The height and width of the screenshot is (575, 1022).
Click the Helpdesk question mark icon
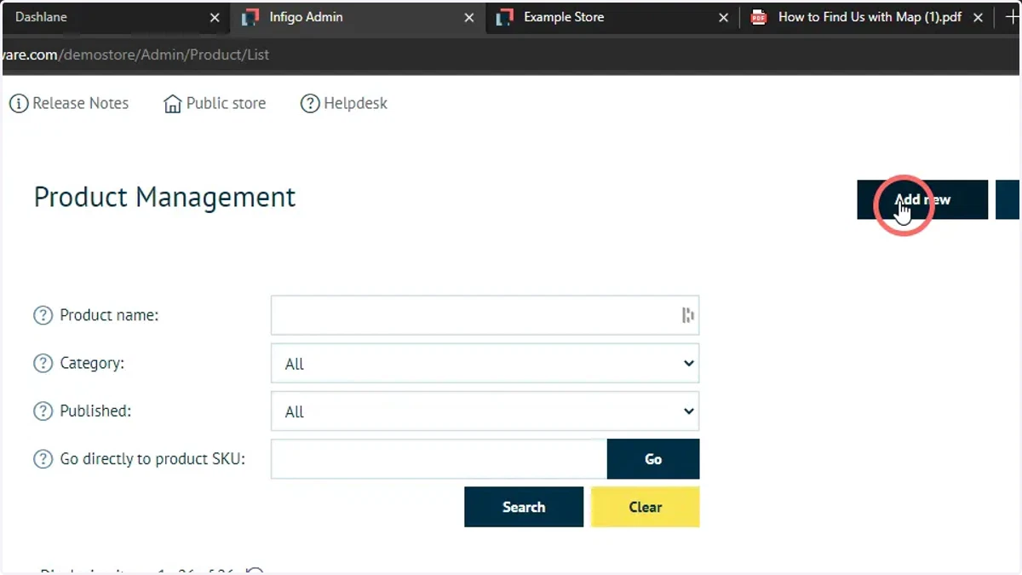tap(310, 103)
